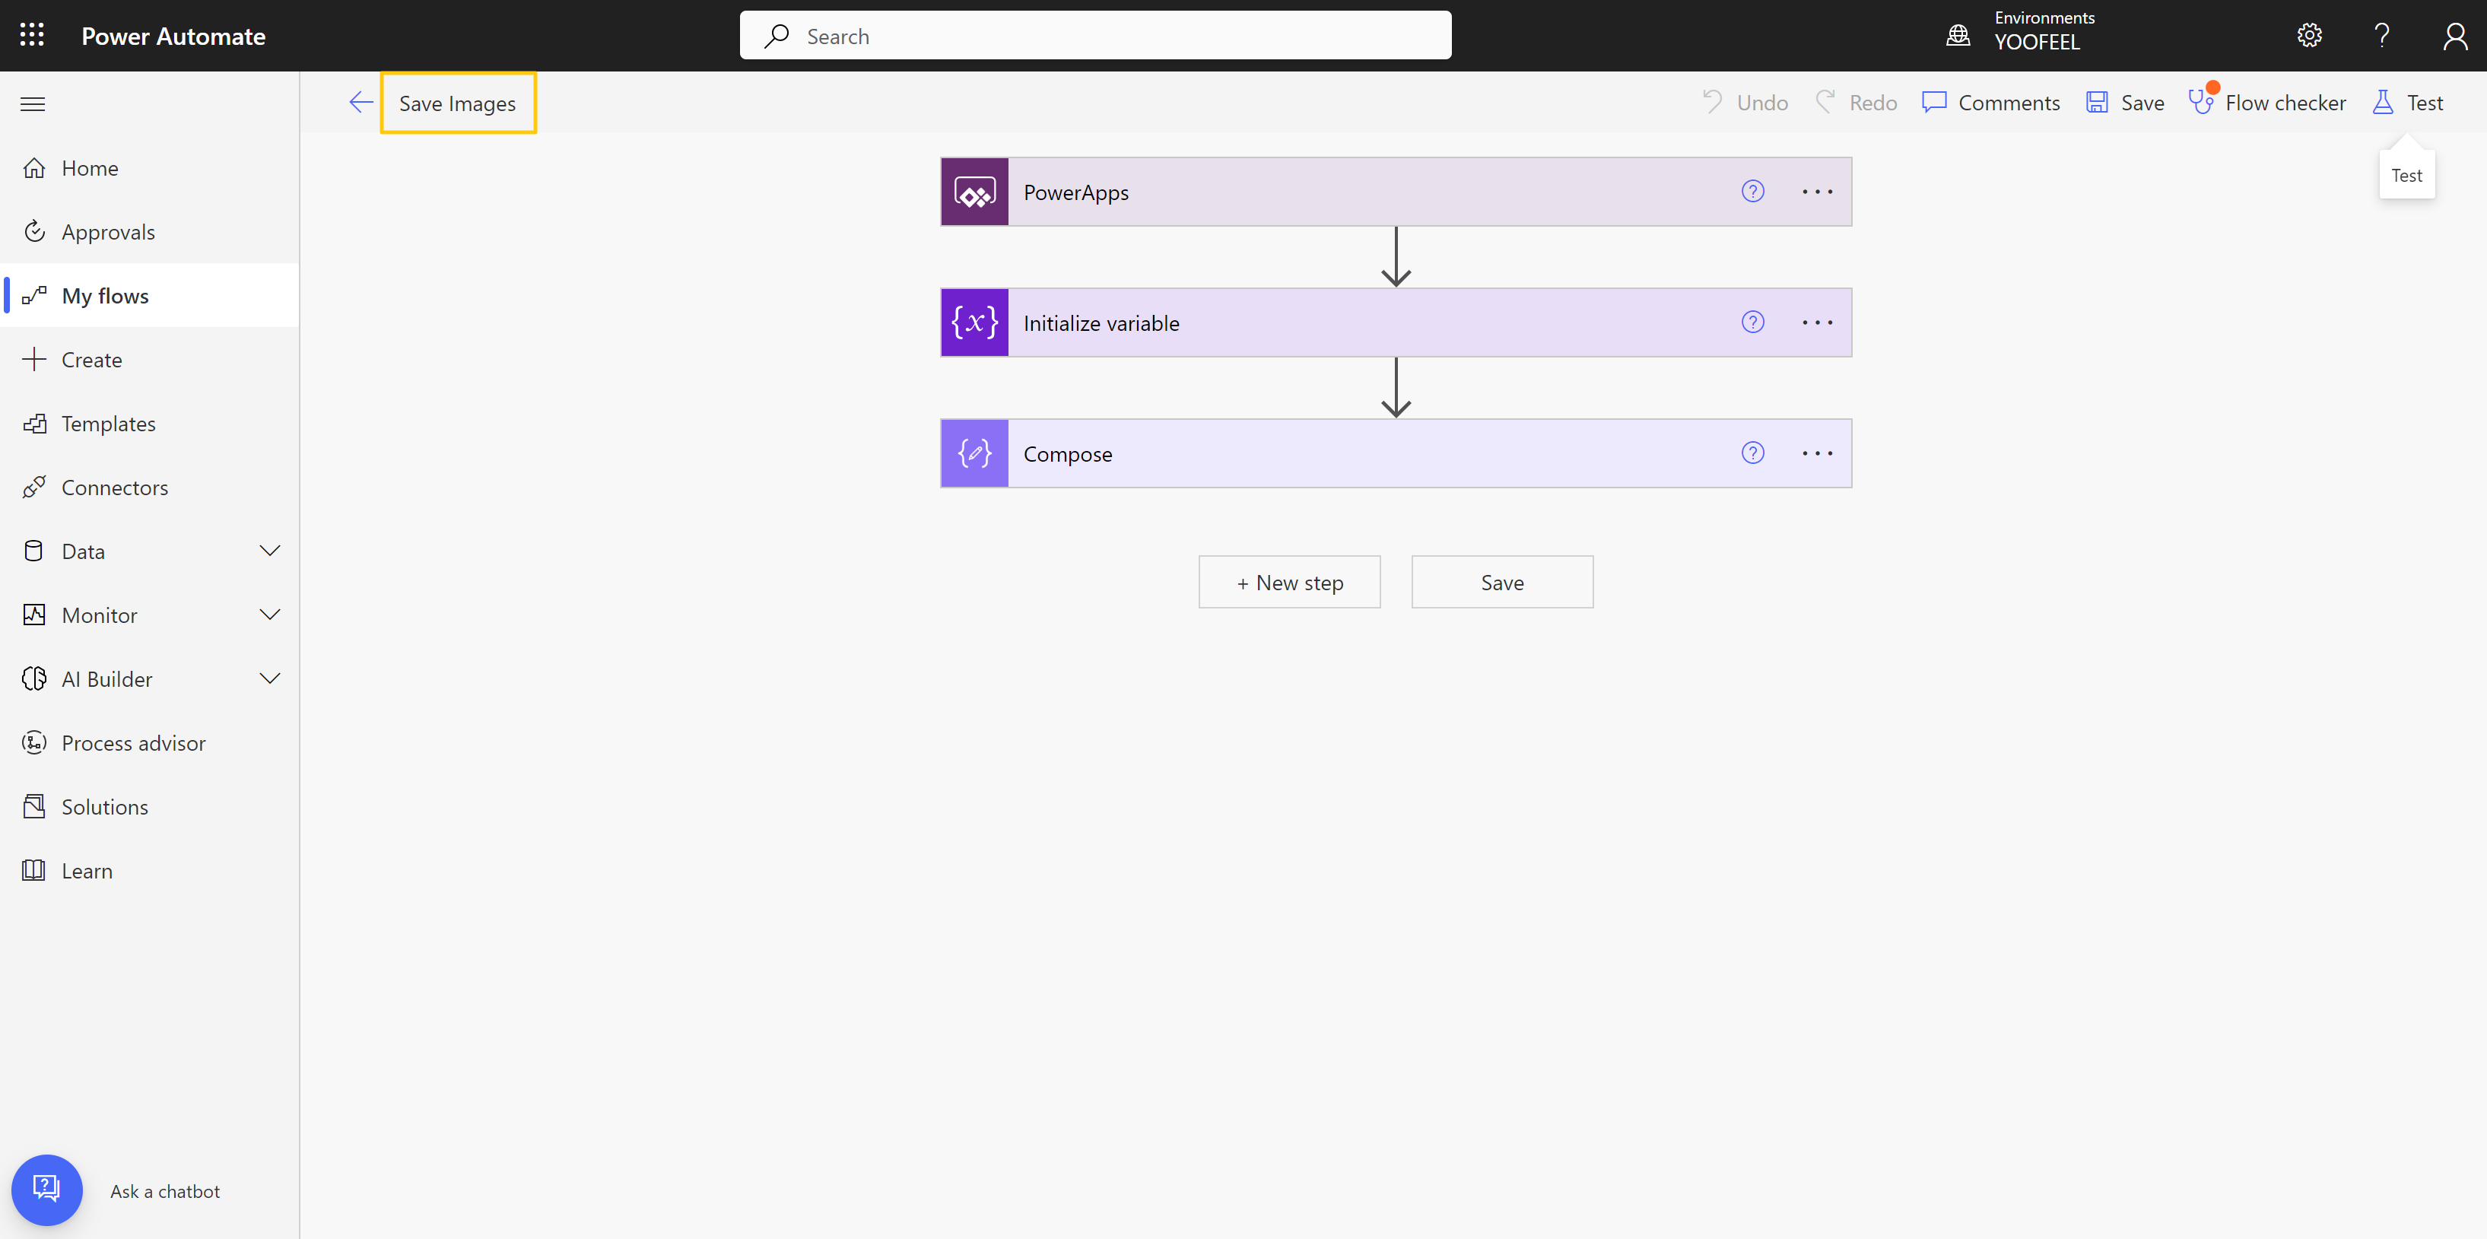Open Connectors in the sidebar
Image resolution: width=2487 pixels, height=1239 pixels.
click(x=150, y=487)
